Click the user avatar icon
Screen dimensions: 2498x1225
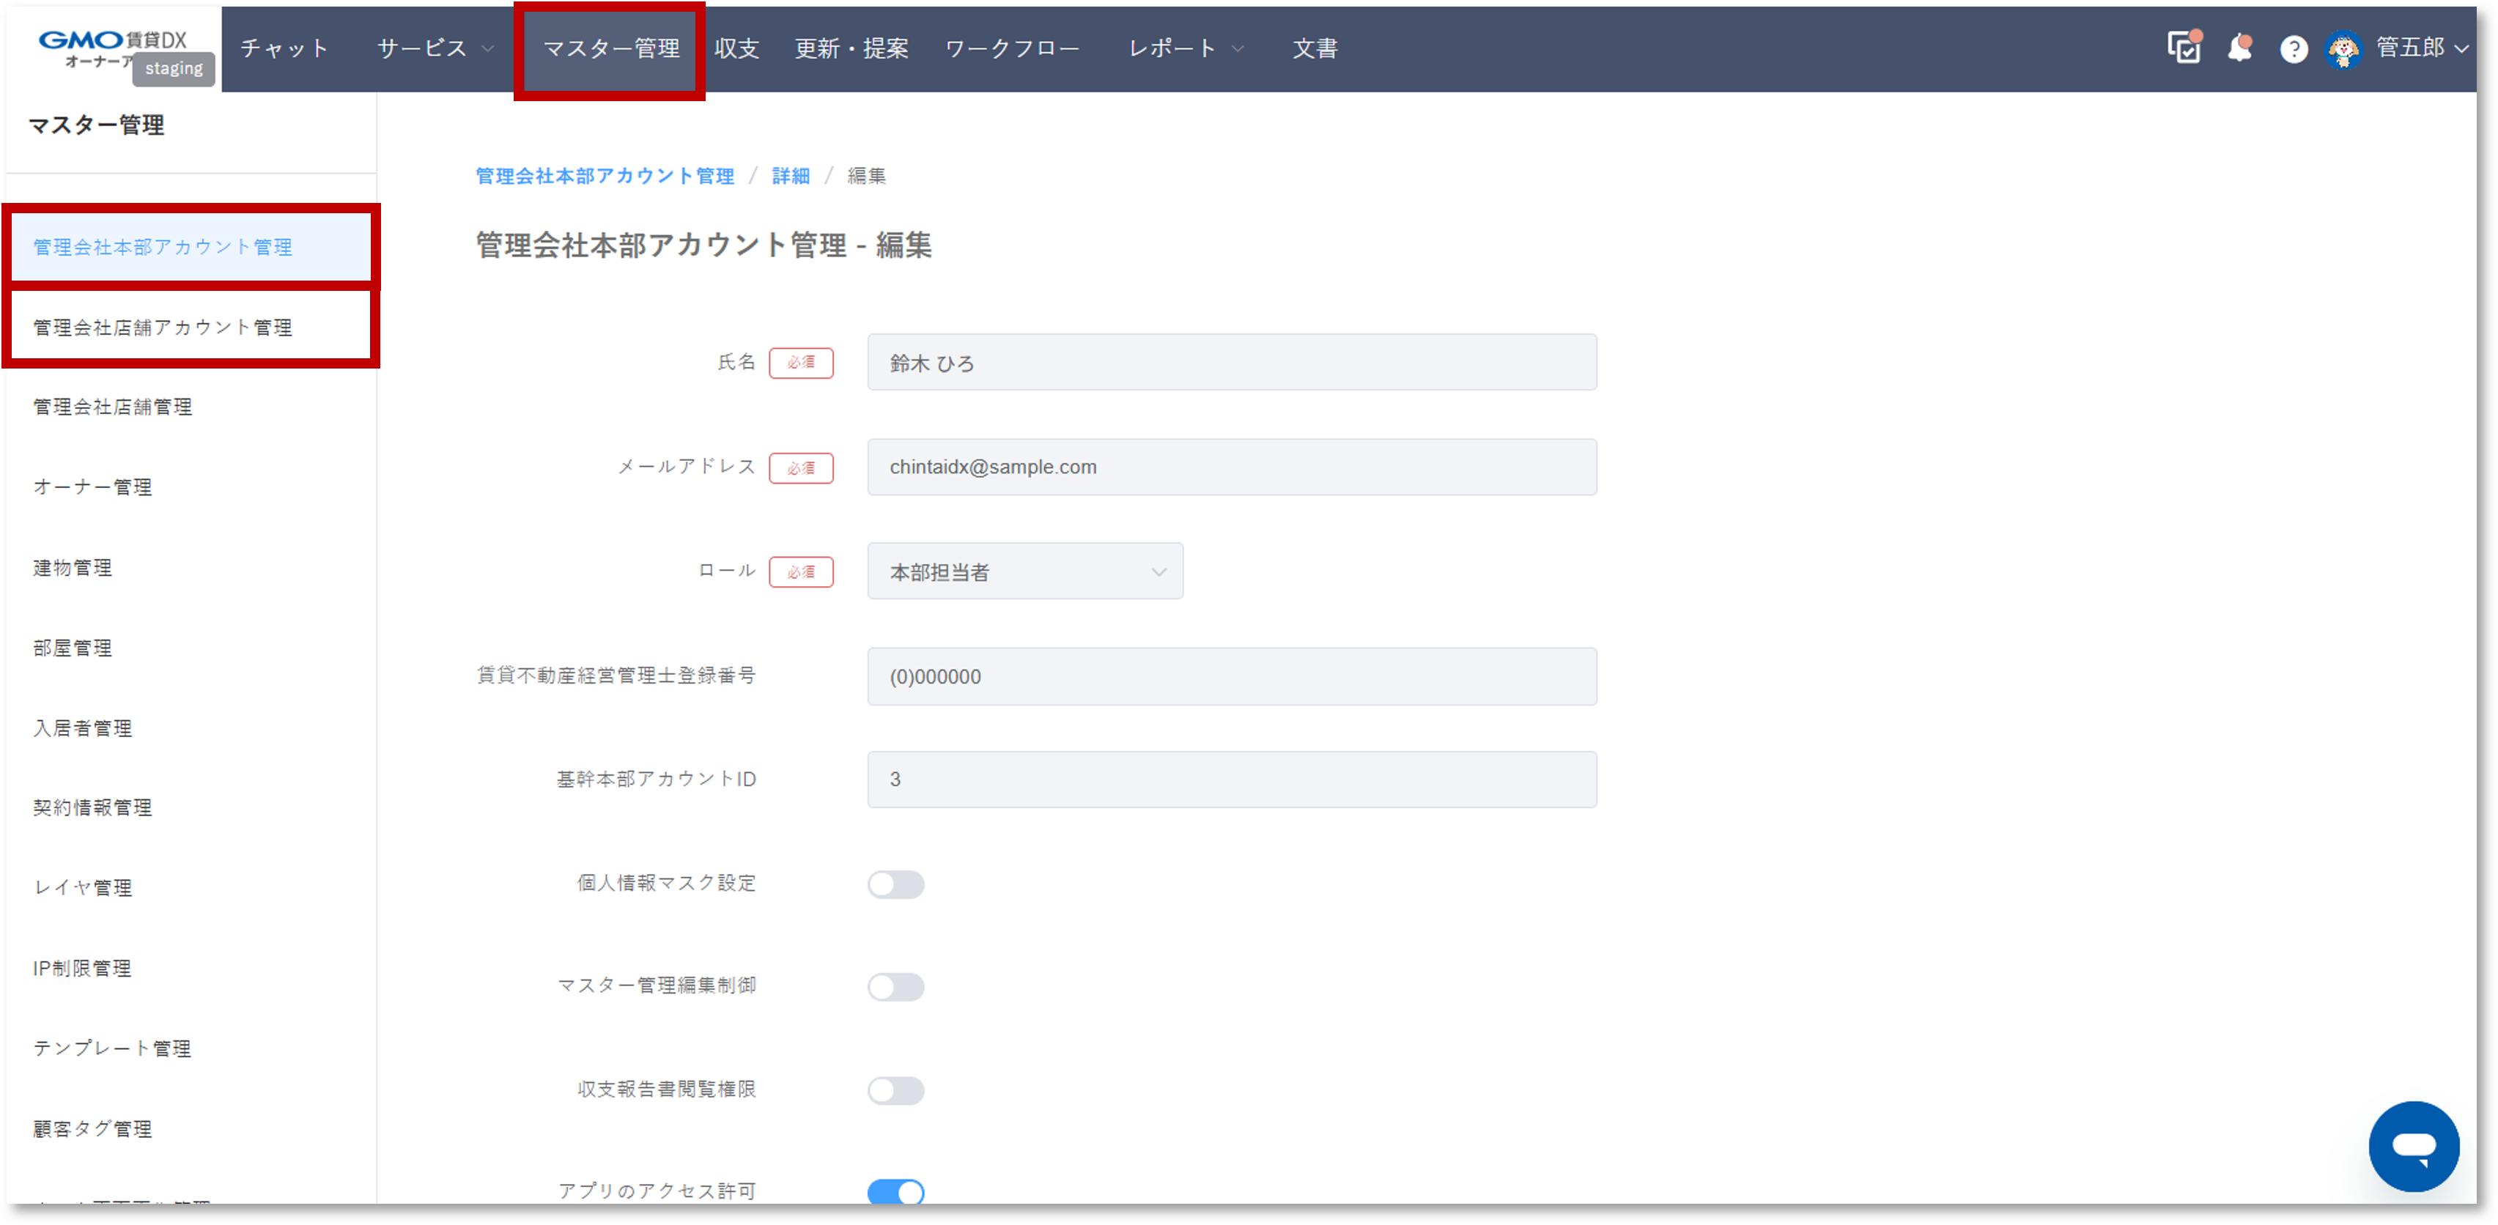(x=2343, y=50)
